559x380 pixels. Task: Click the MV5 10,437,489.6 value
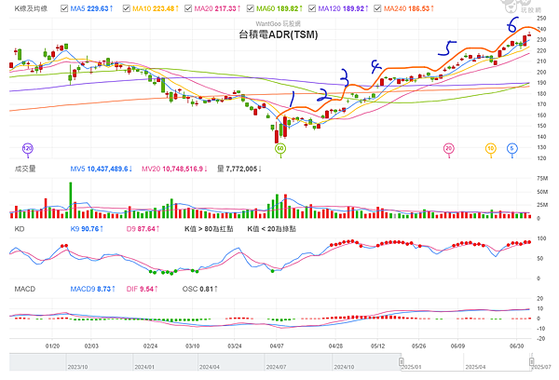102,169
